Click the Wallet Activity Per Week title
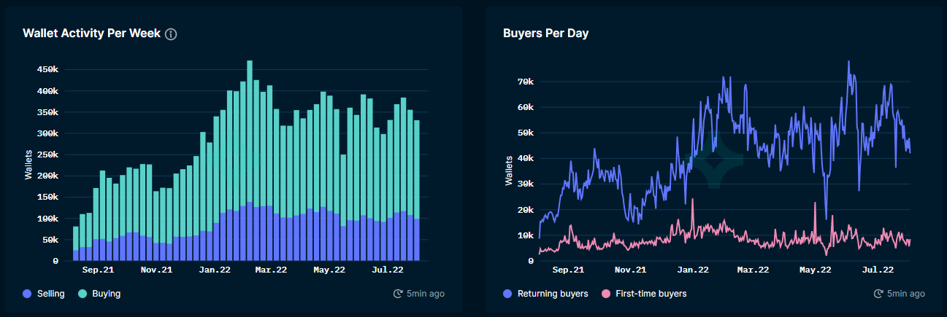 point(91,34)
